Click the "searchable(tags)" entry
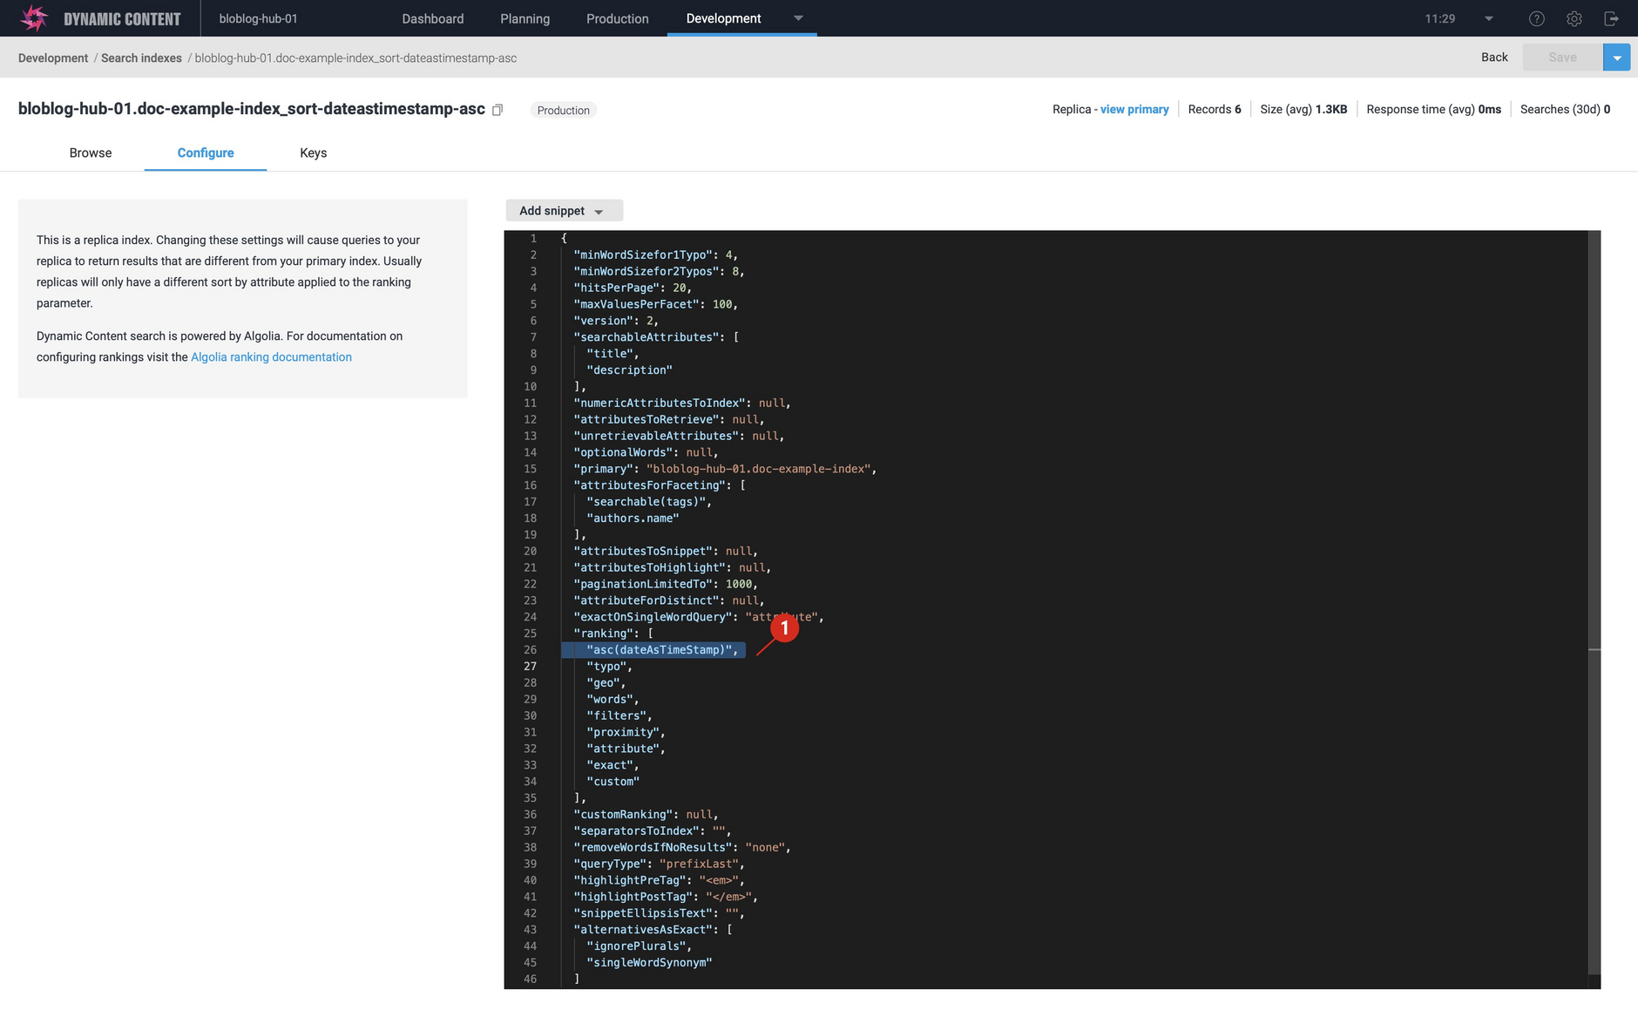This screenshot has height=1024, width=1638. click(649, 502)
